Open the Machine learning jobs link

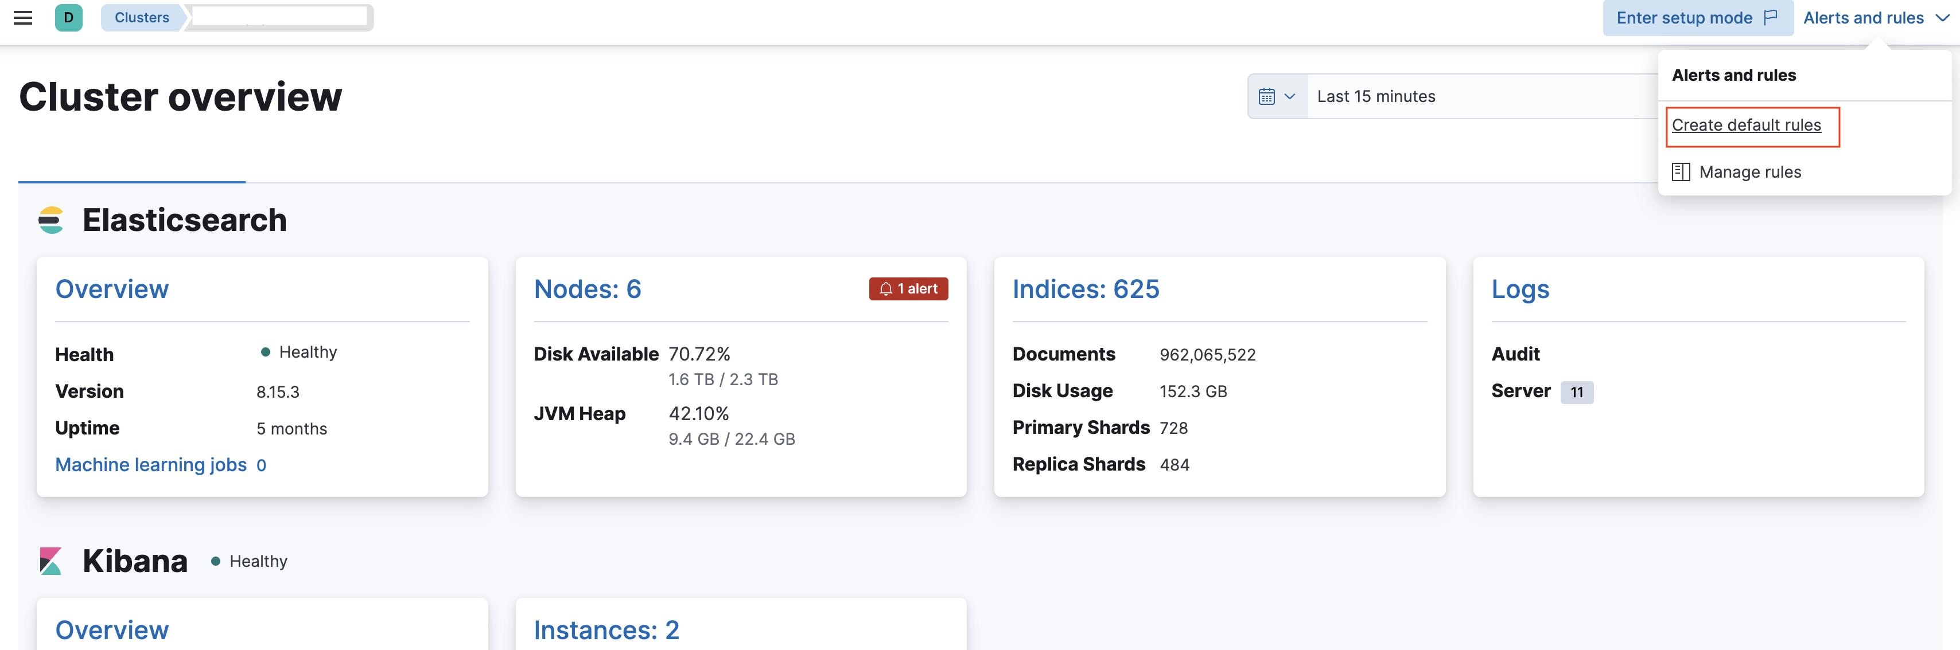pyautogui.click(x=151, y=464)
